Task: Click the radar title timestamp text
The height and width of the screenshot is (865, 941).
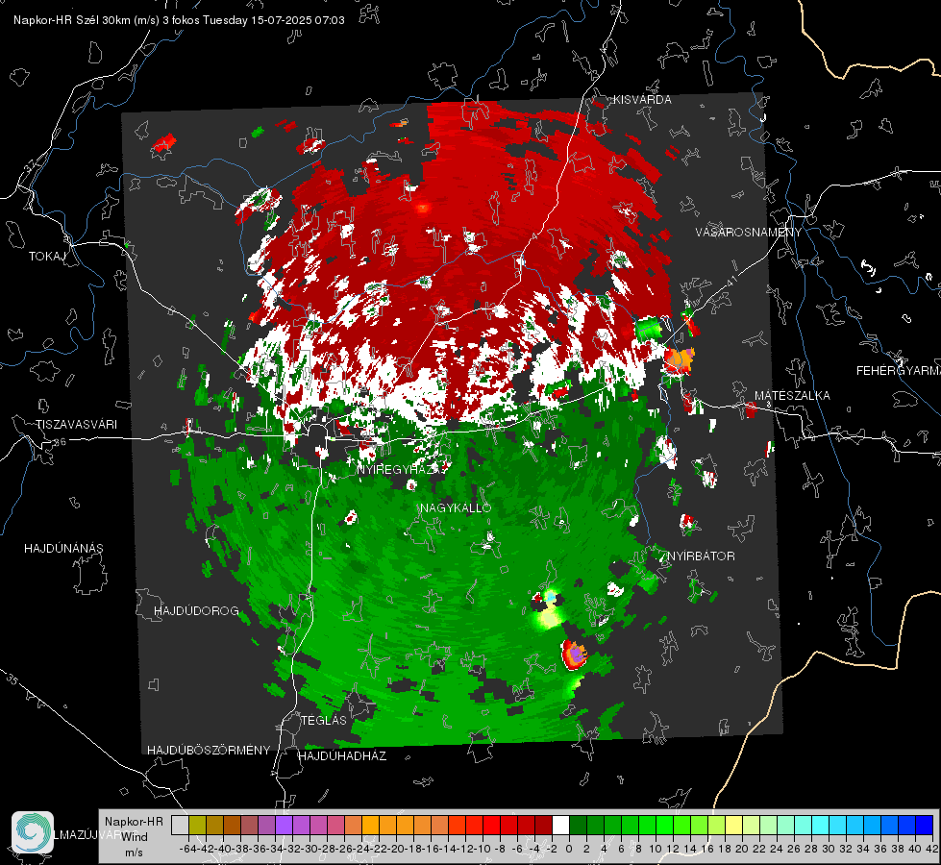Action: click(179, 20)
